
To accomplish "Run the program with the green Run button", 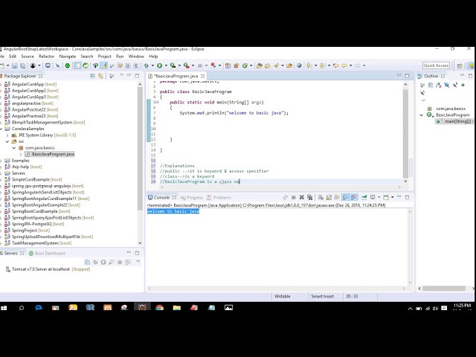I will point(159,65).
